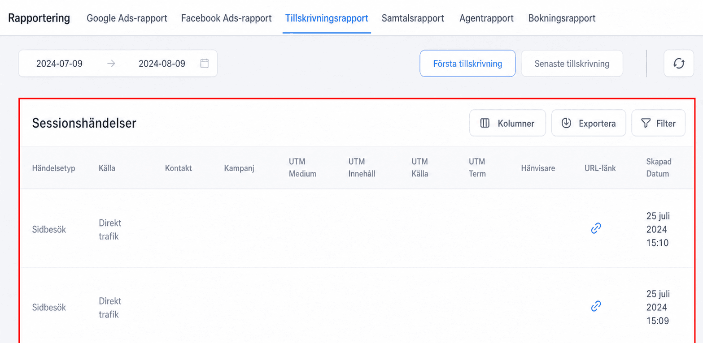
Task: Click the Kontakt column header
Action: [179, 168]
